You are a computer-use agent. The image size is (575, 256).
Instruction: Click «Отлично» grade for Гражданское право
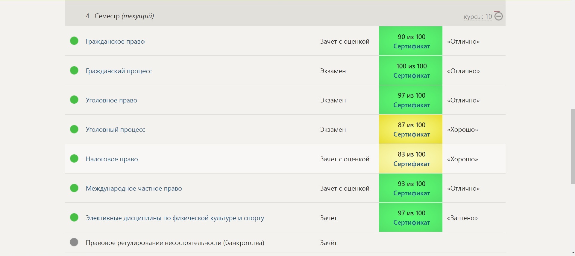463,42
